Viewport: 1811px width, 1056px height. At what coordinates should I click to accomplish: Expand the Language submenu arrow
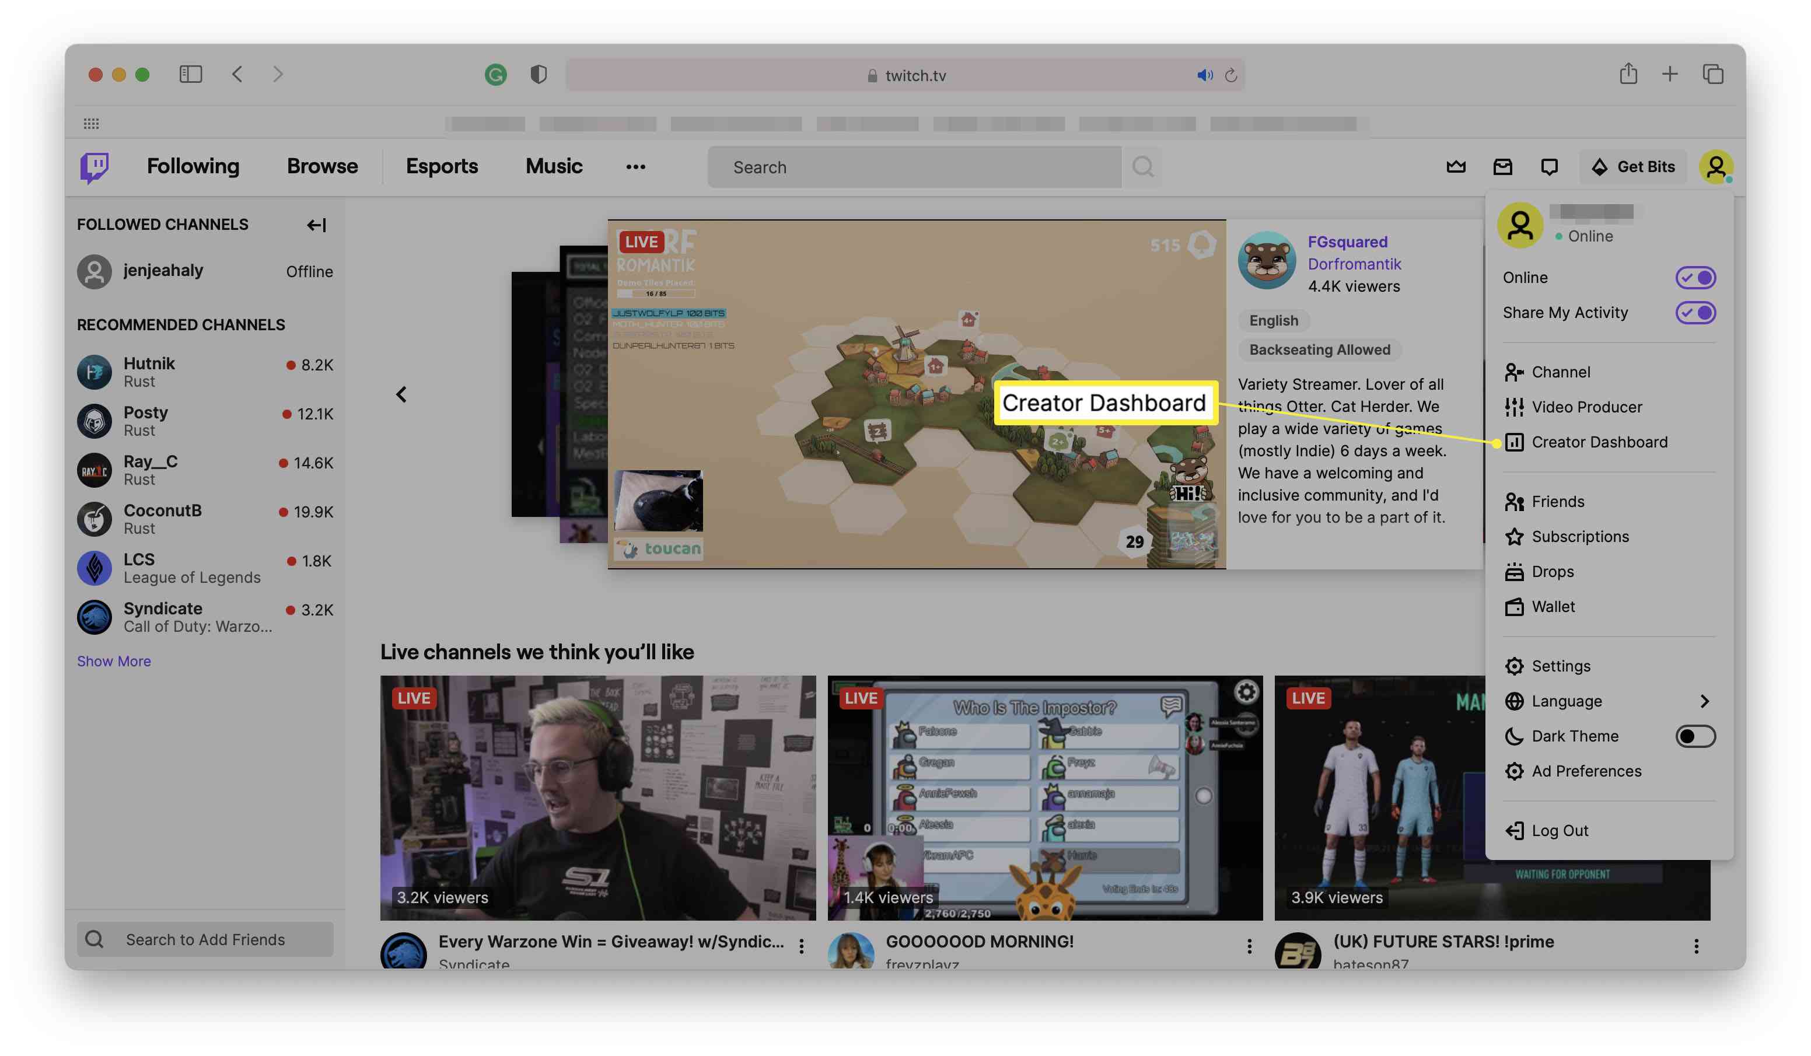click(1705, 701)
